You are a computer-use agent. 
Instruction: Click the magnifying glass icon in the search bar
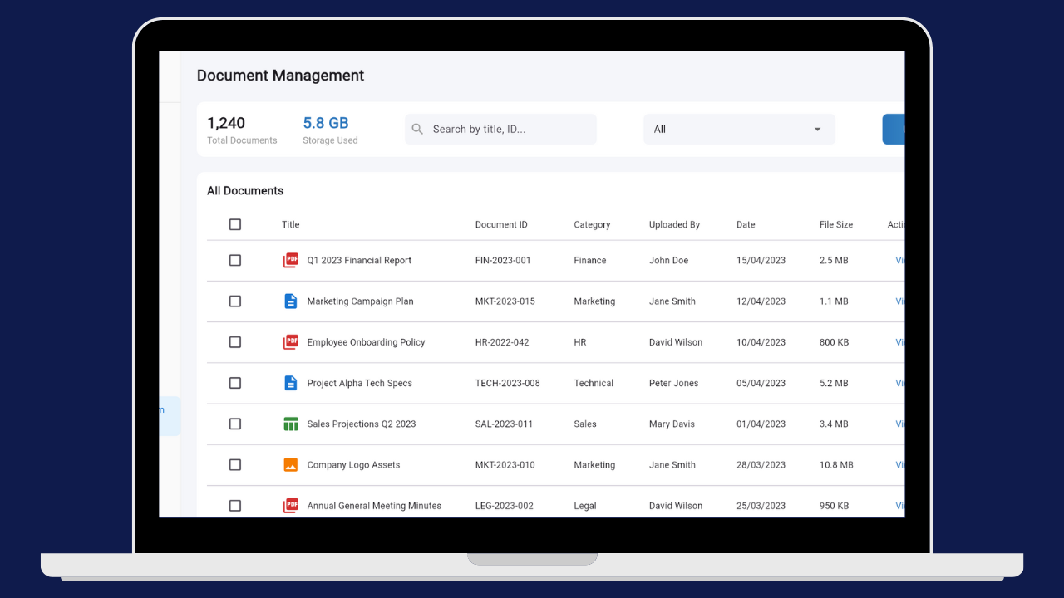coord(417,129)
